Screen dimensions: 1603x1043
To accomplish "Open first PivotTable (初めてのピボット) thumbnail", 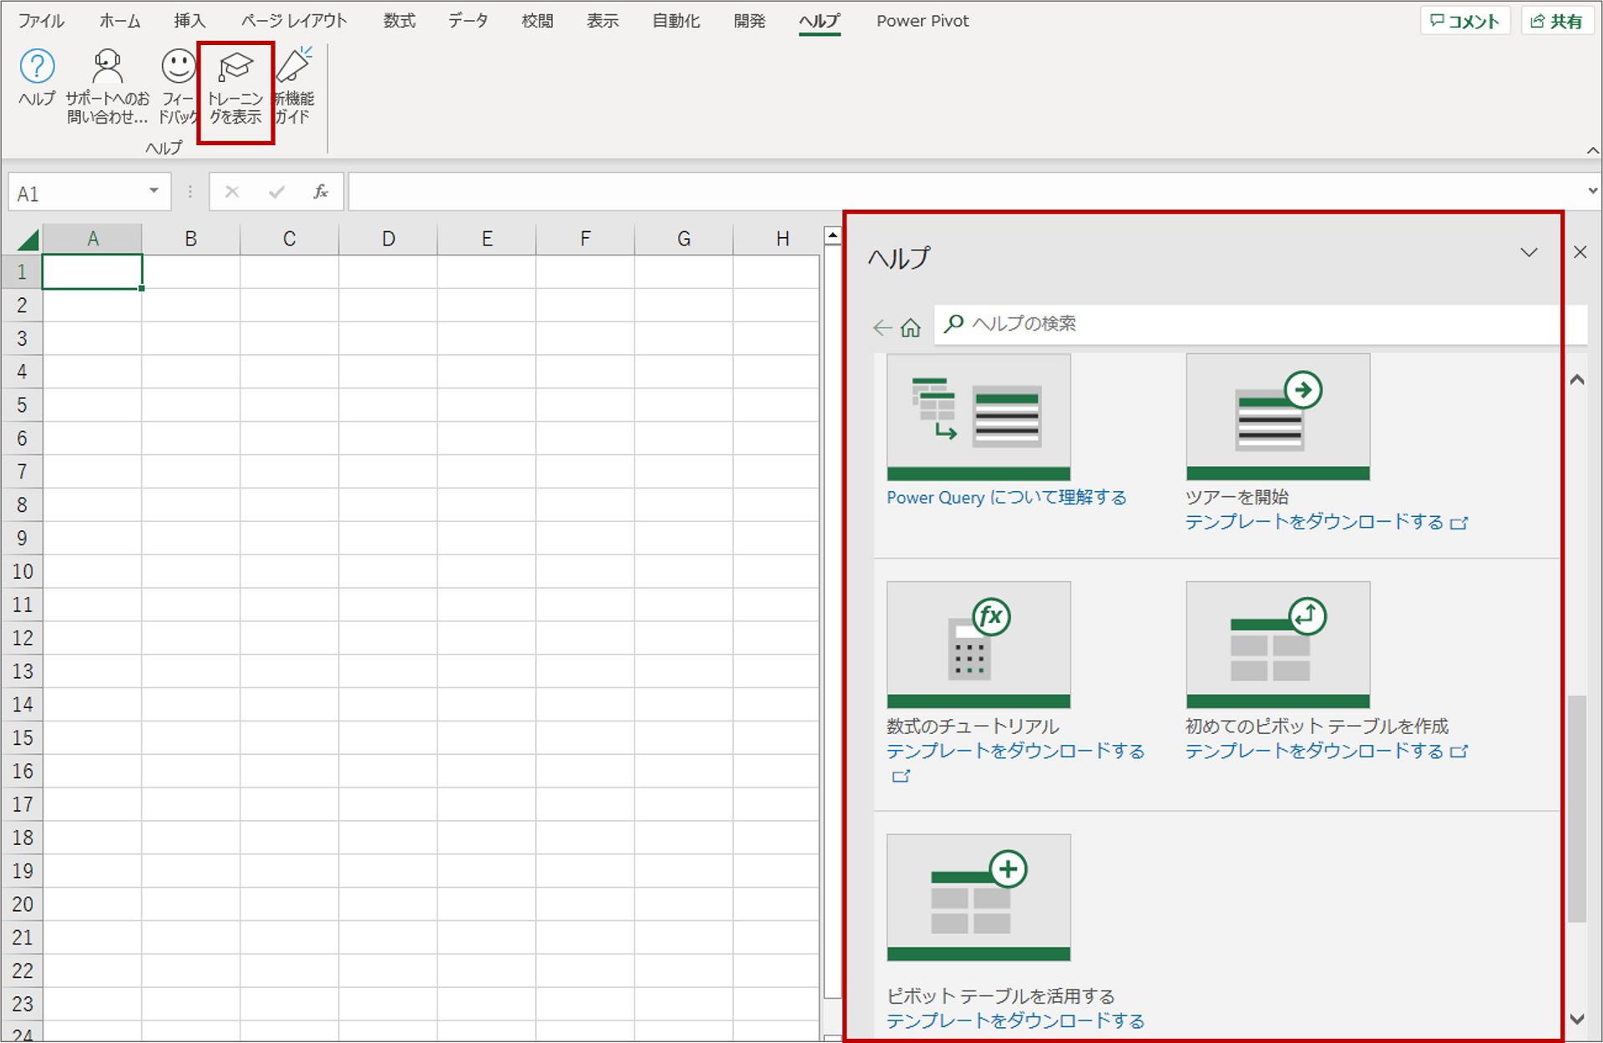I will click(1277, 645).
